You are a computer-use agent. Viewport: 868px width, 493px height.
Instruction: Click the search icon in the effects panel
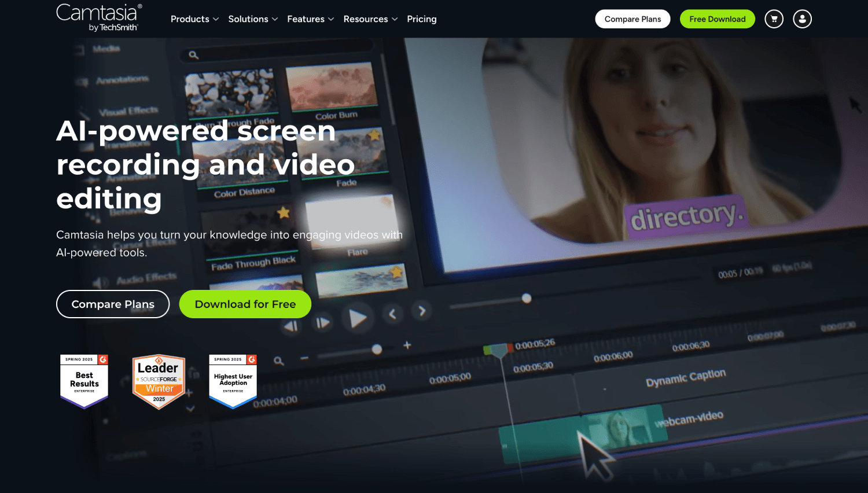point(194,55)
